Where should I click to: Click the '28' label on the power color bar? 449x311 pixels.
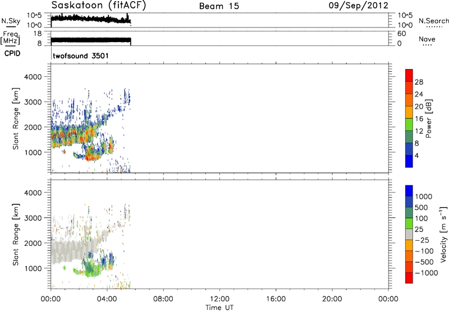click(419, 82)
